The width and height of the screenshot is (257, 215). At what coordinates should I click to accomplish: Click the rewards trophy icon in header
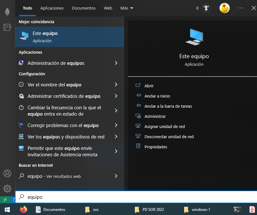[x=206, y=8]
